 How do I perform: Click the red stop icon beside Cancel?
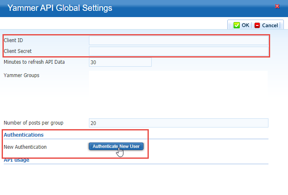coord(257,25)
